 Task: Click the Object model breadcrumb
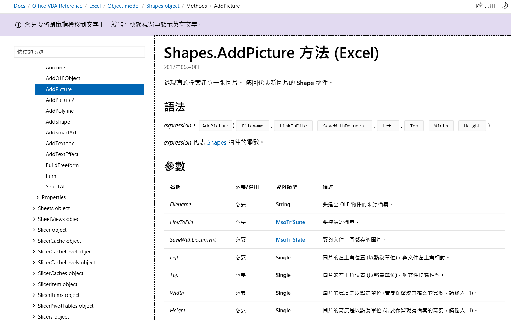pos(124,6)
